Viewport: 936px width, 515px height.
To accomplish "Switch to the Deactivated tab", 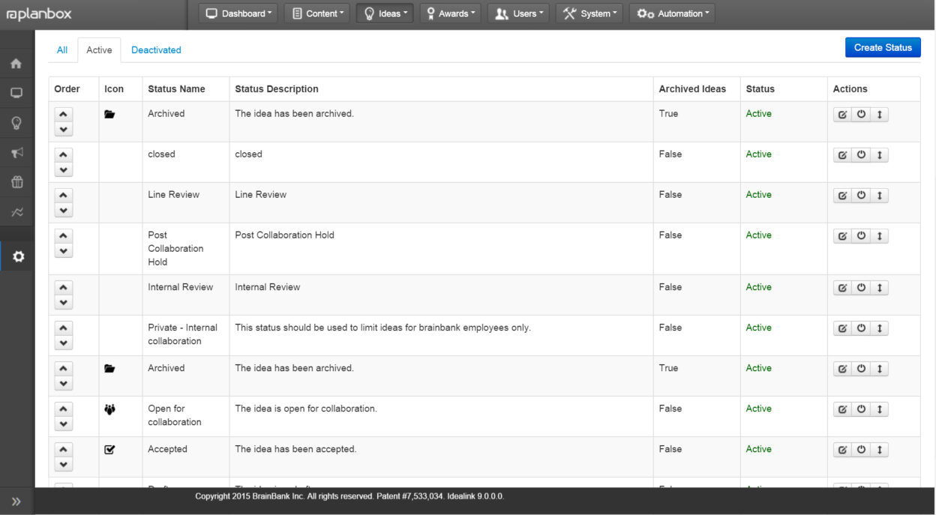I will click(x=156, y=49).
